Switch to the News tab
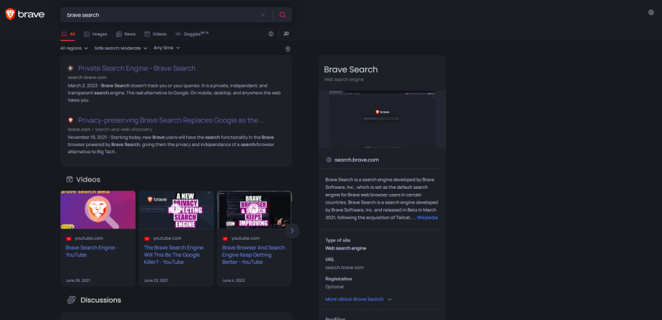 click(x=126, y=34)
